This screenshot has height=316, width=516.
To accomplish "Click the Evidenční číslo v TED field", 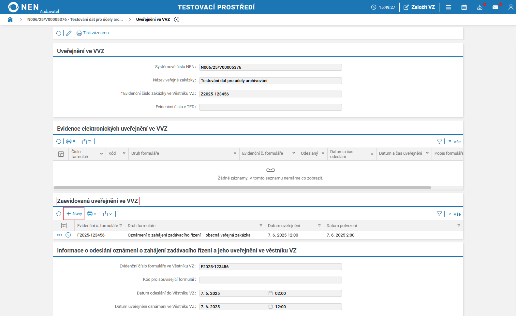I will (x=270, y=107).
